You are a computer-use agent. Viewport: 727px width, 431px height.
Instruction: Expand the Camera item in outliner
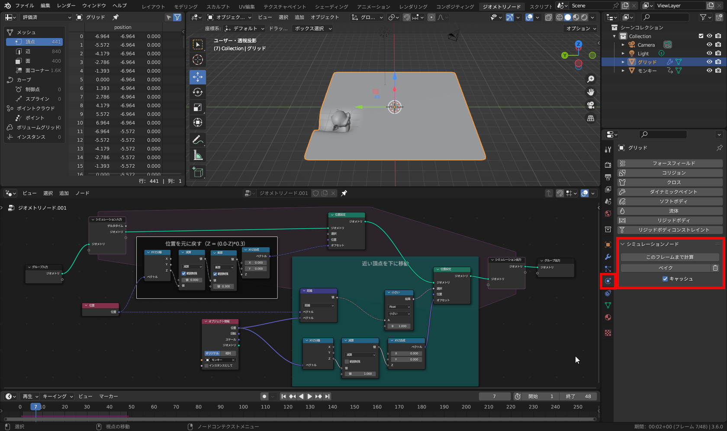click(623, 45)
